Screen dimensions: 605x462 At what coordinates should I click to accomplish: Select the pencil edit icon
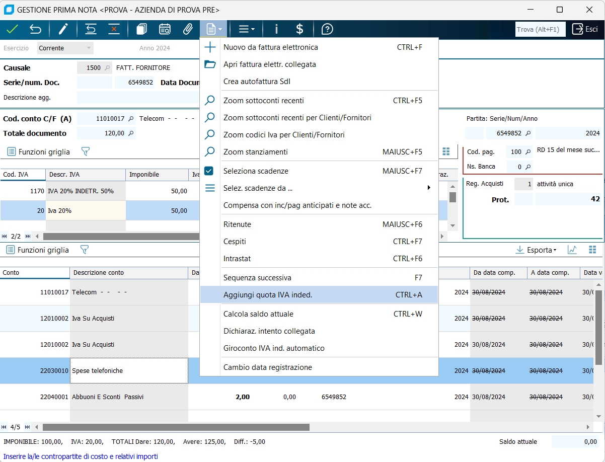[x=63, y=29]
